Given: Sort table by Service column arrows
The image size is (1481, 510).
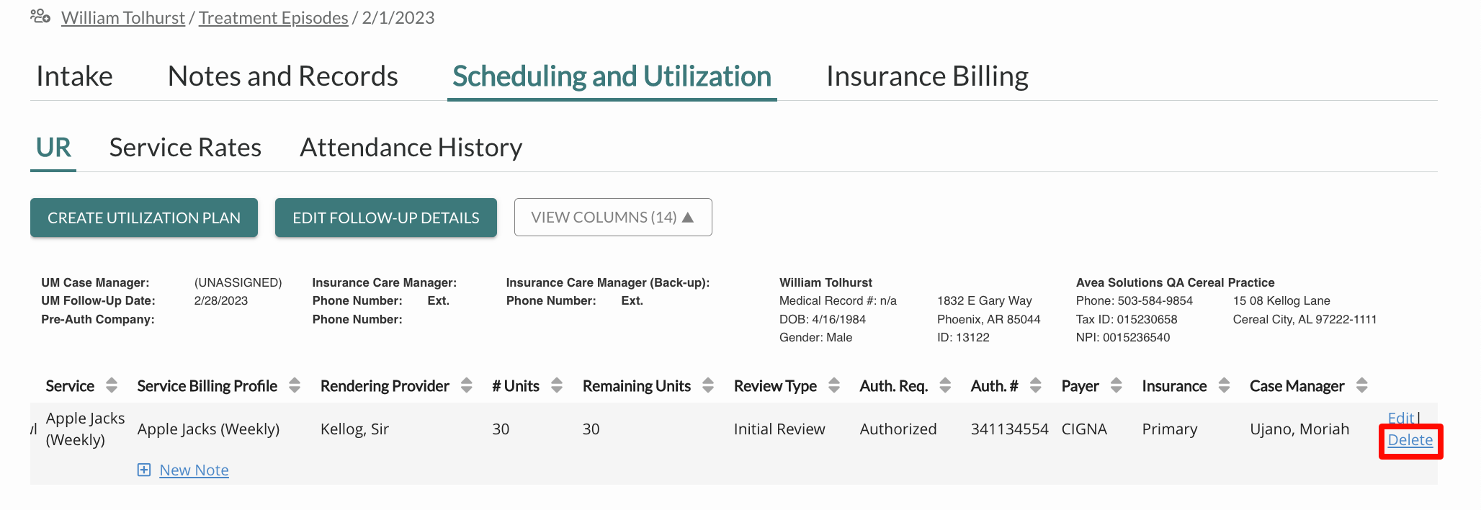Looking at the screenshot, I should (x=112, y=385).
